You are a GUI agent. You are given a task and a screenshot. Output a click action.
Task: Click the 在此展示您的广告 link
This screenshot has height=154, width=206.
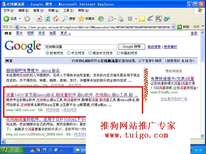pyautogui.click(x=174, y=99)
